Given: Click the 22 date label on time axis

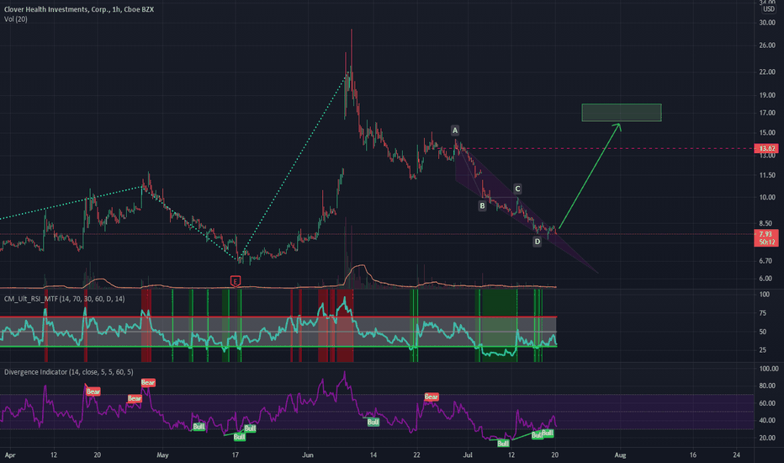Looking at the screenshot, I should coord(416,455).
